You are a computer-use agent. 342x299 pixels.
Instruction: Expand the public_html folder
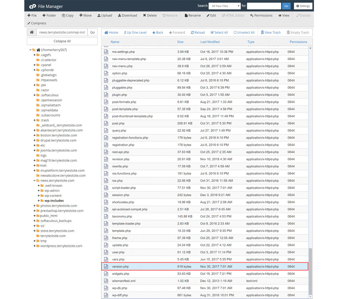tap(35, 216)
